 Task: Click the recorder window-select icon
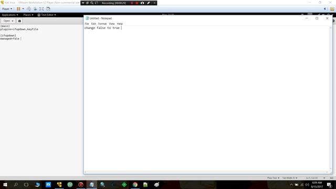coord(88,3)
